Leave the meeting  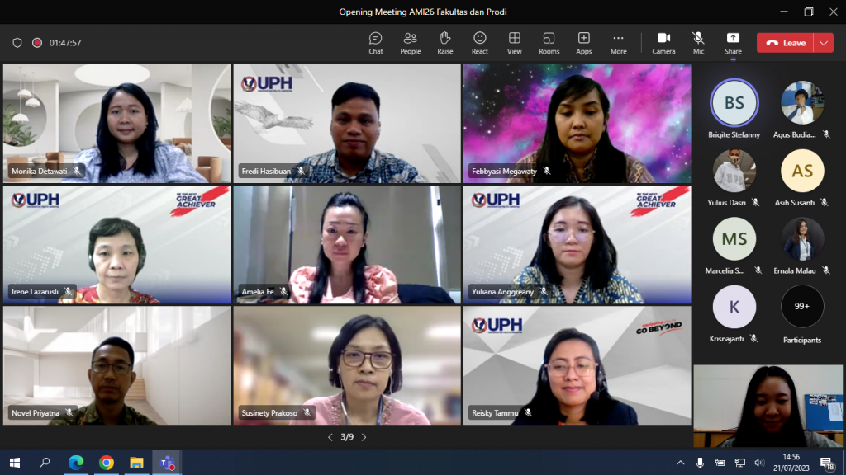coord(786,43)
